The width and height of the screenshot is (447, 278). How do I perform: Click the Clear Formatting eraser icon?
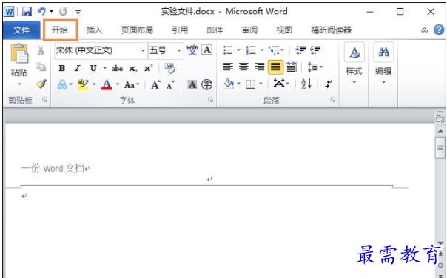[170, 68]
